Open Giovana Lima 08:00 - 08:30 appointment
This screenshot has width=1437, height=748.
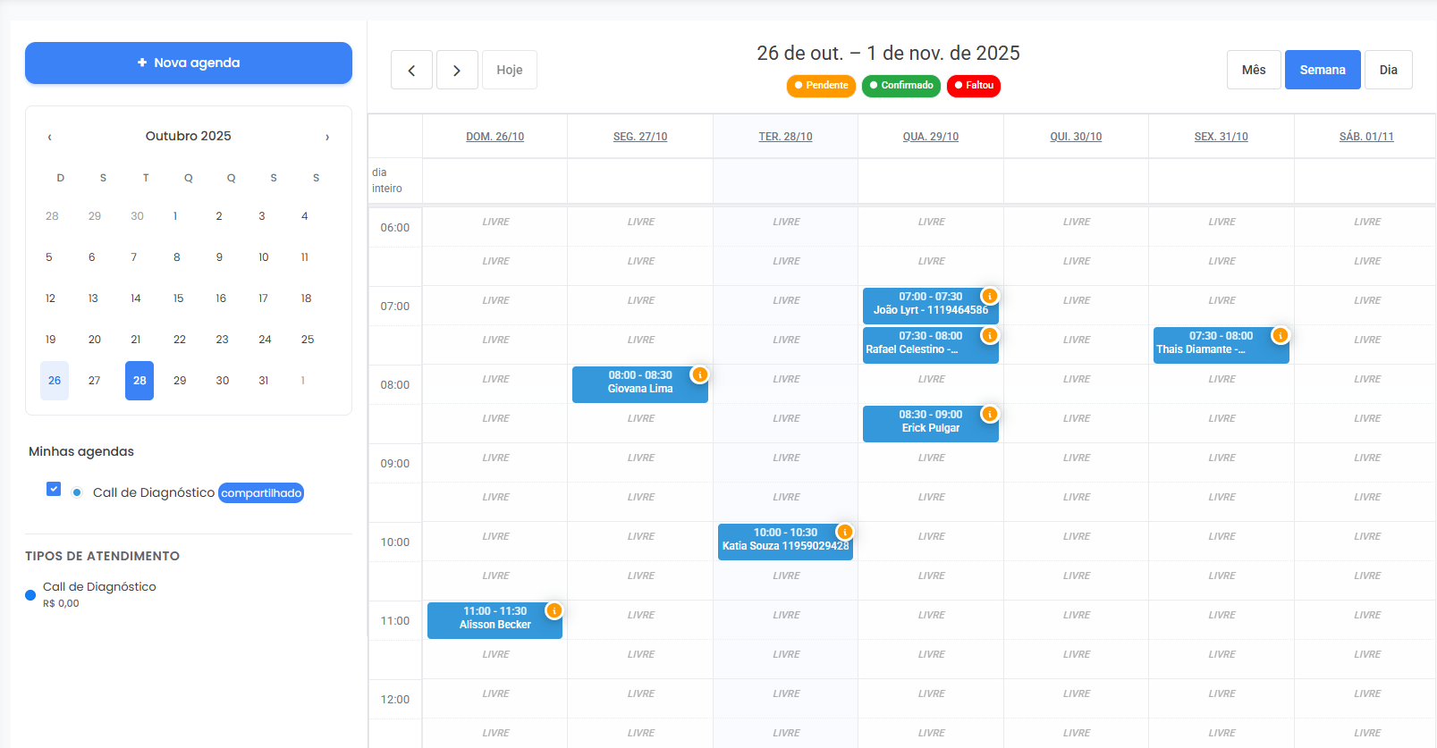[x=640, y=382]
